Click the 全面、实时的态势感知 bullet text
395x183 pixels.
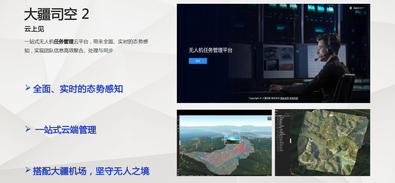coord(78,89)
